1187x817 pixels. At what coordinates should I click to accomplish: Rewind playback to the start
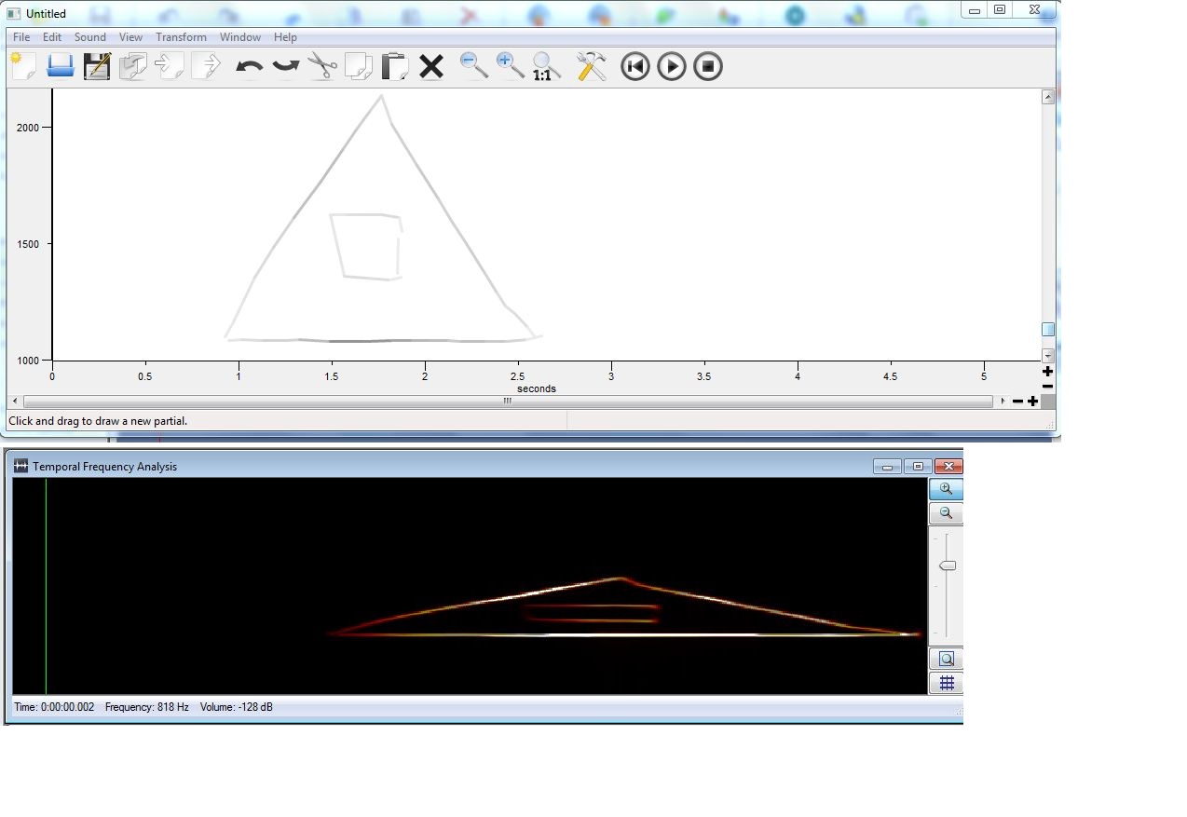tap(635, 66)
